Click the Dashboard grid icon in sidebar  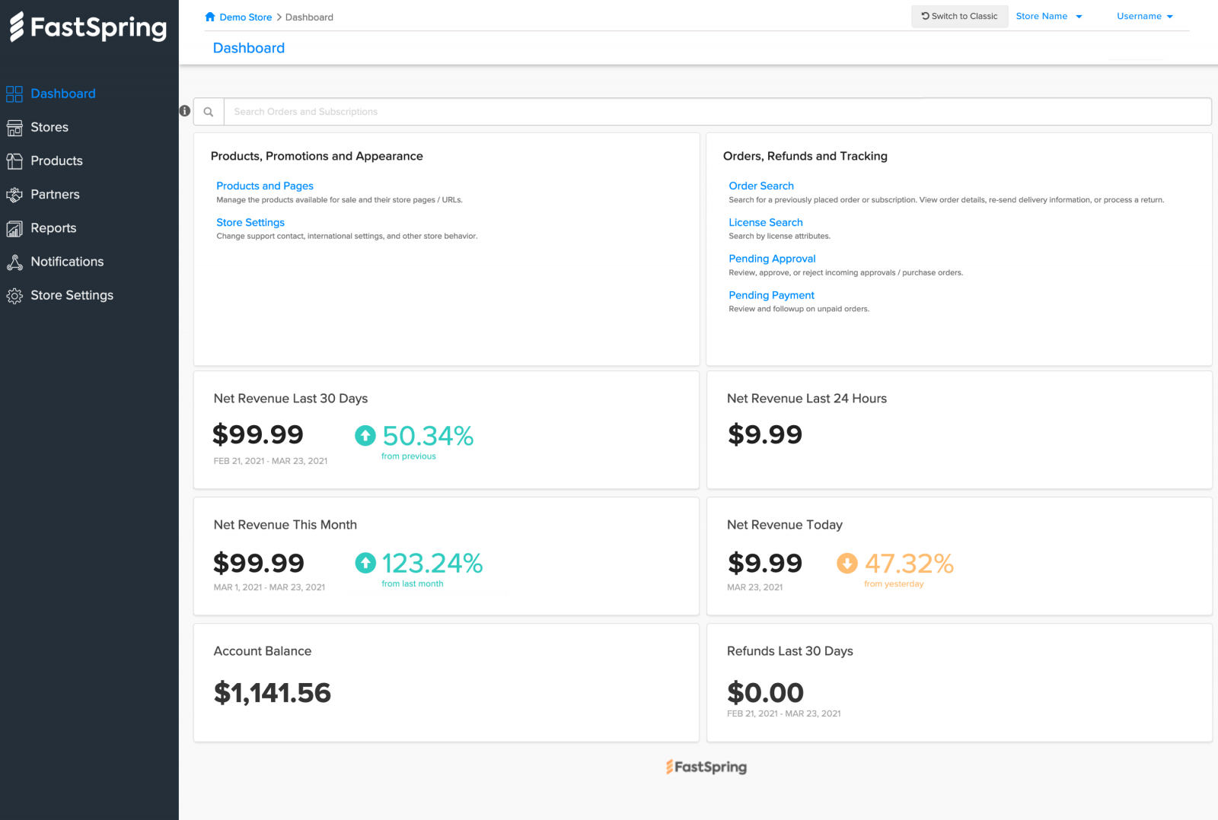click(x=14, y=94)
